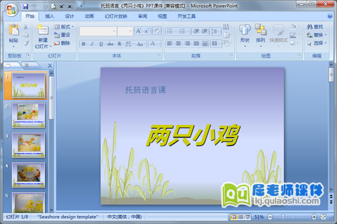The height and width of the screenshot is (224, 337).
Task: Switch to the 插入 Insert tab
Action: pyautogui.click(x=49, y=16)
